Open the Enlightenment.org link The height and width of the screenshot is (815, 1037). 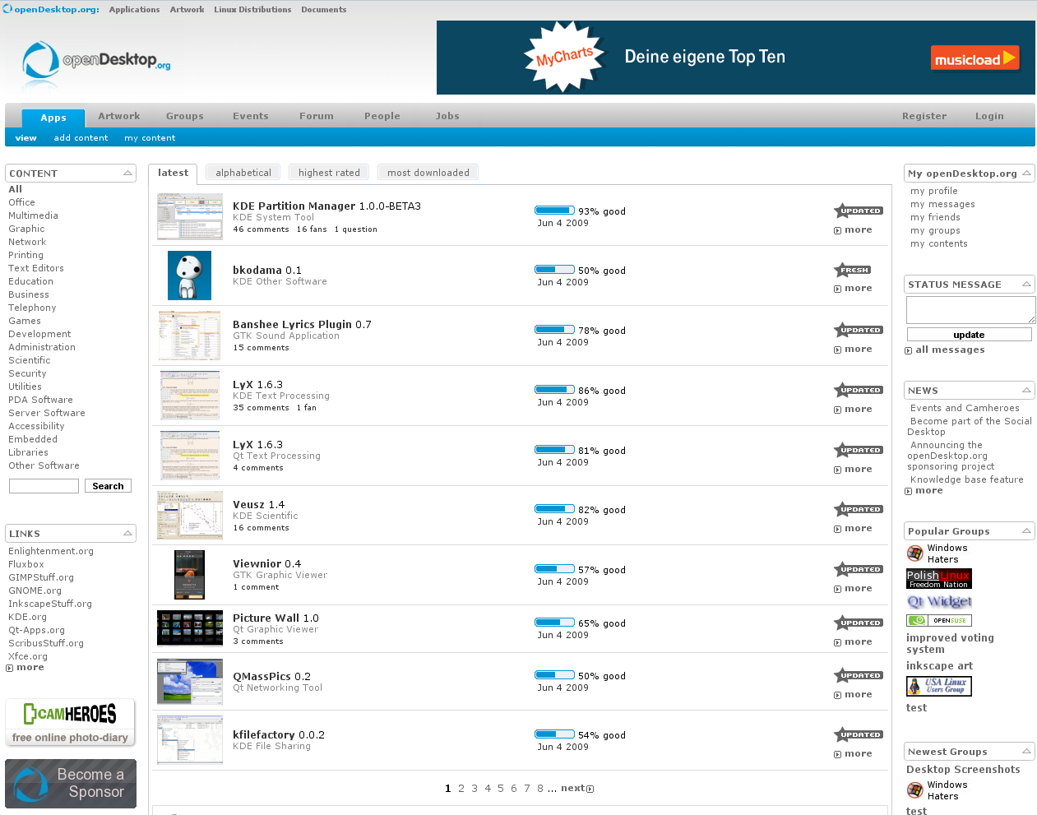coord(51,551)
